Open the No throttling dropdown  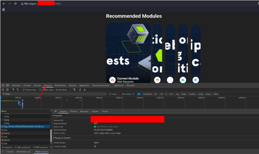(63, 90)
